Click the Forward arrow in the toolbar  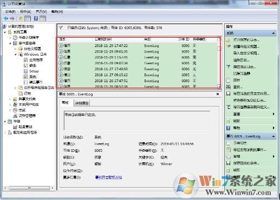12,18
